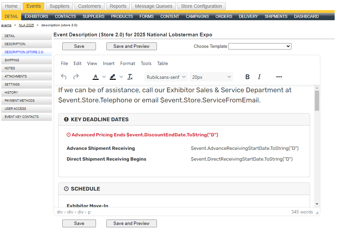Open the Choose Template dropdown
The image size is (337, 231).
click(x=260, y=46)
